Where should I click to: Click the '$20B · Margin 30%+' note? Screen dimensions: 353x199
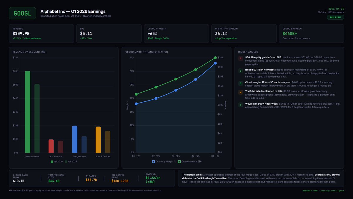tap(158, 39)
